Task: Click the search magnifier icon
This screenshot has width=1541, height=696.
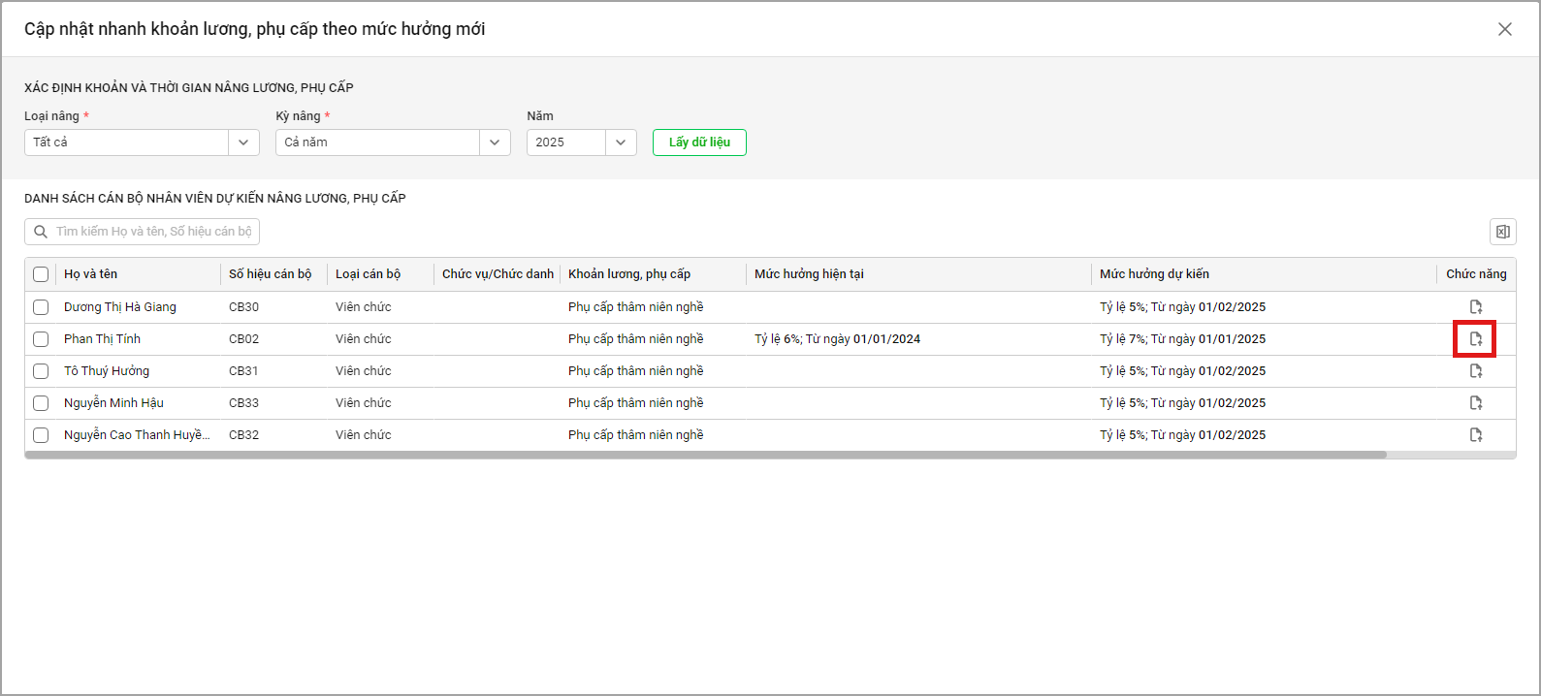Action: pos(41,232)
